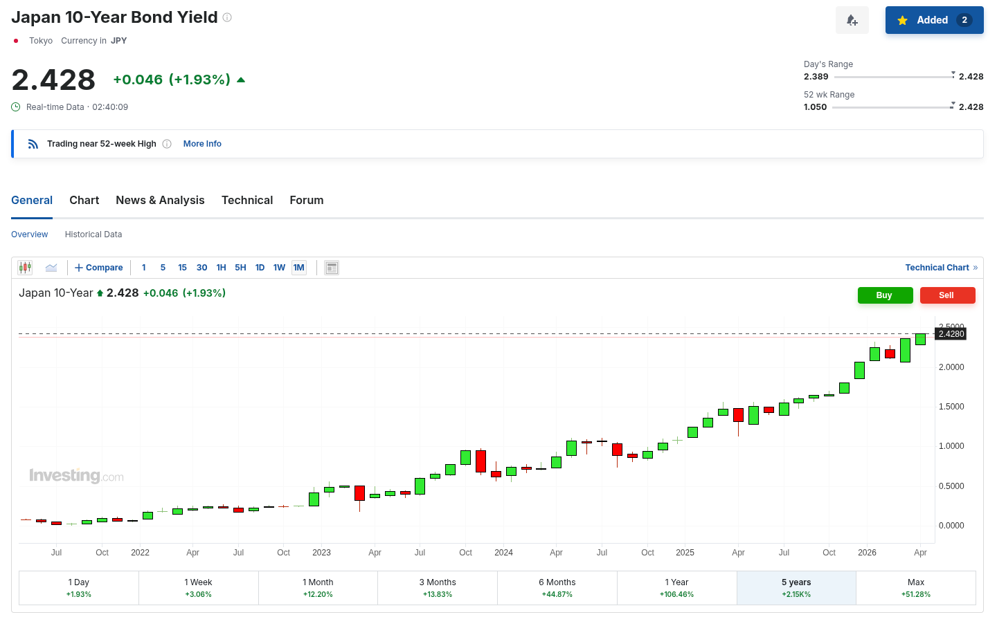Click the star icon in the Added button
The image size is (997, 617).
[x=903, y=20]
